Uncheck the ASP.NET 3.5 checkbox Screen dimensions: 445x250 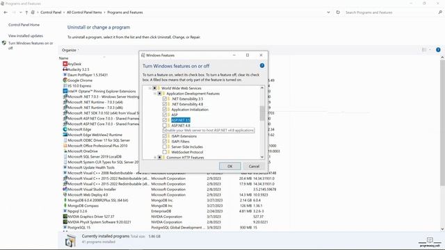165,120
